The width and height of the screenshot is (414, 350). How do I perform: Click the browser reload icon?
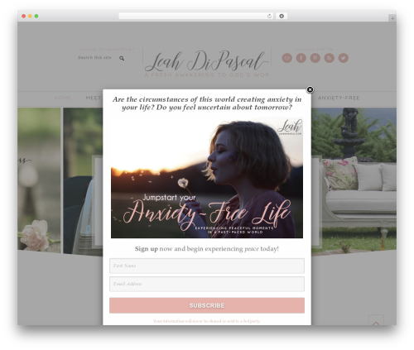[269, 16]
